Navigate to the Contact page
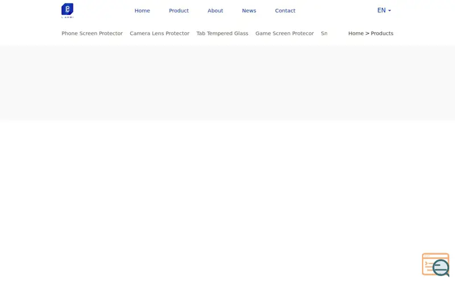 tap(285, 11)
